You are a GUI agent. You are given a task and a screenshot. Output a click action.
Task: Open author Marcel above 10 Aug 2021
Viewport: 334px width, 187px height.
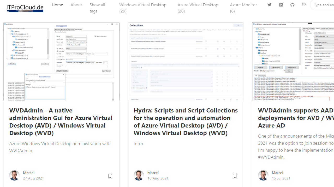coord(153,172)
